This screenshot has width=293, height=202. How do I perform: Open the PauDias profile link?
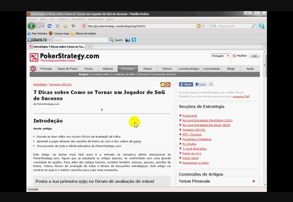241,56
